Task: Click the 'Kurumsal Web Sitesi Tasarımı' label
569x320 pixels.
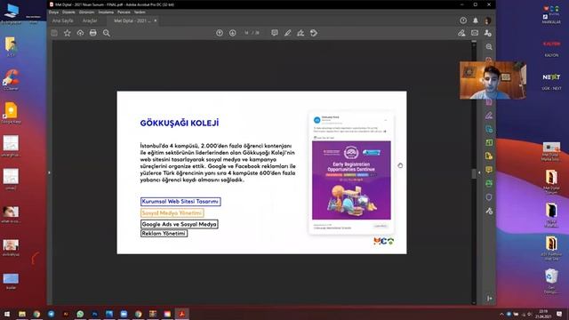Action: click(180, 202)
